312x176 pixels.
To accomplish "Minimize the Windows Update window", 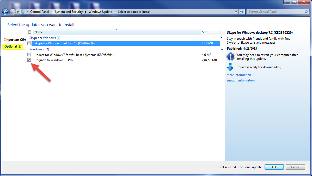I will [287, 2].
